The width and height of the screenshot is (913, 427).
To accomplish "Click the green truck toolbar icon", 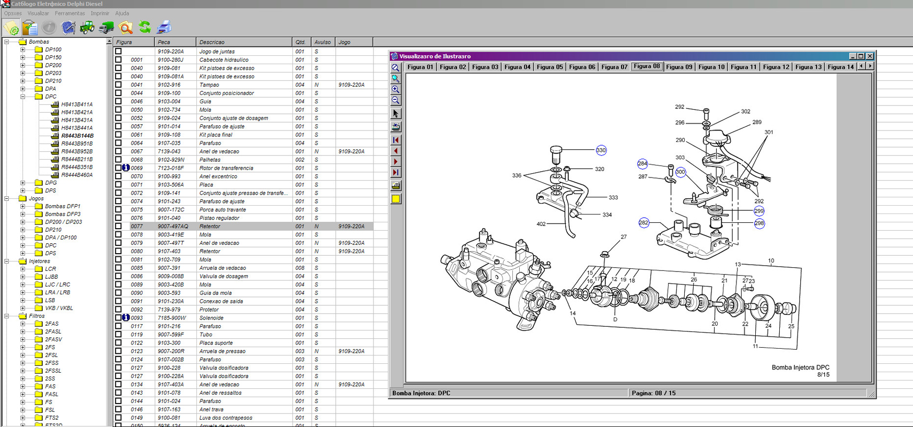I will point(106,27).
